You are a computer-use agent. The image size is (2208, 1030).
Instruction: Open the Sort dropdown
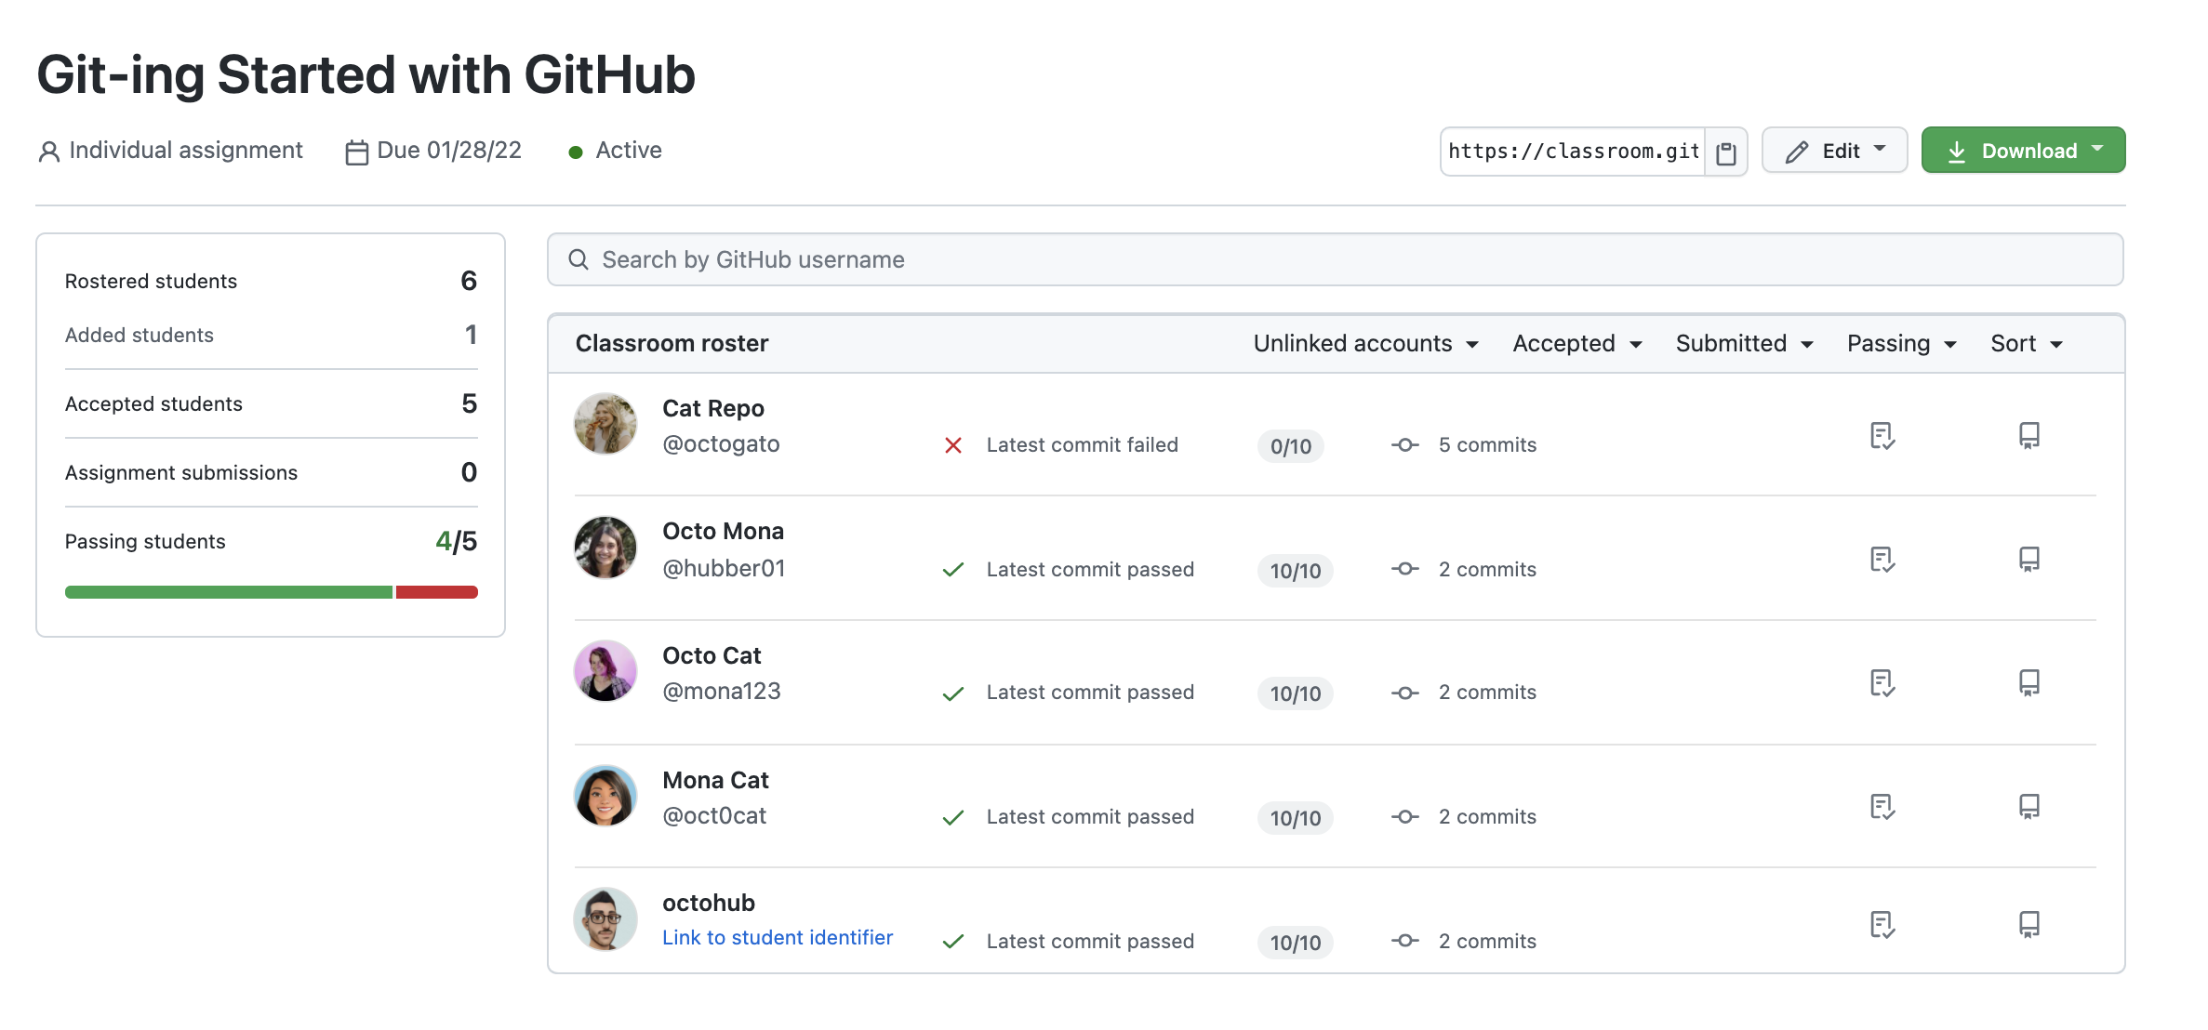(2027, 344)
